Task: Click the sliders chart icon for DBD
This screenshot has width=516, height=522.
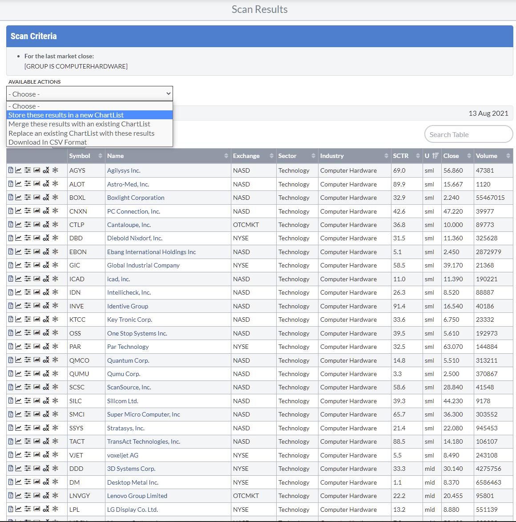Action: click(28, 238)
